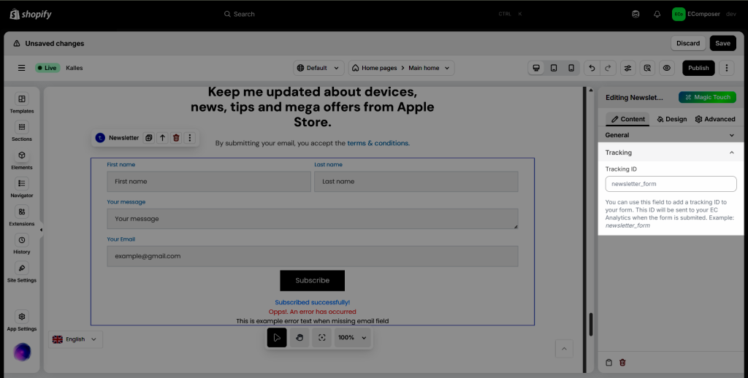Switch to desktop device view
The height and width of the screenshot is (378, 748).
tap(536, 68)
